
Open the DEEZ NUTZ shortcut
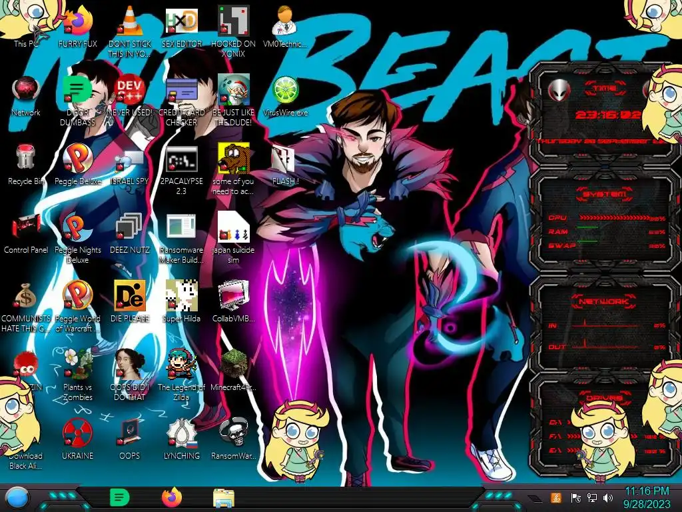[x=130, y=233]
